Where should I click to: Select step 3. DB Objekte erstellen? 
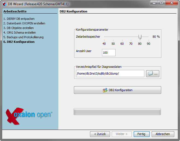[19, 28]
